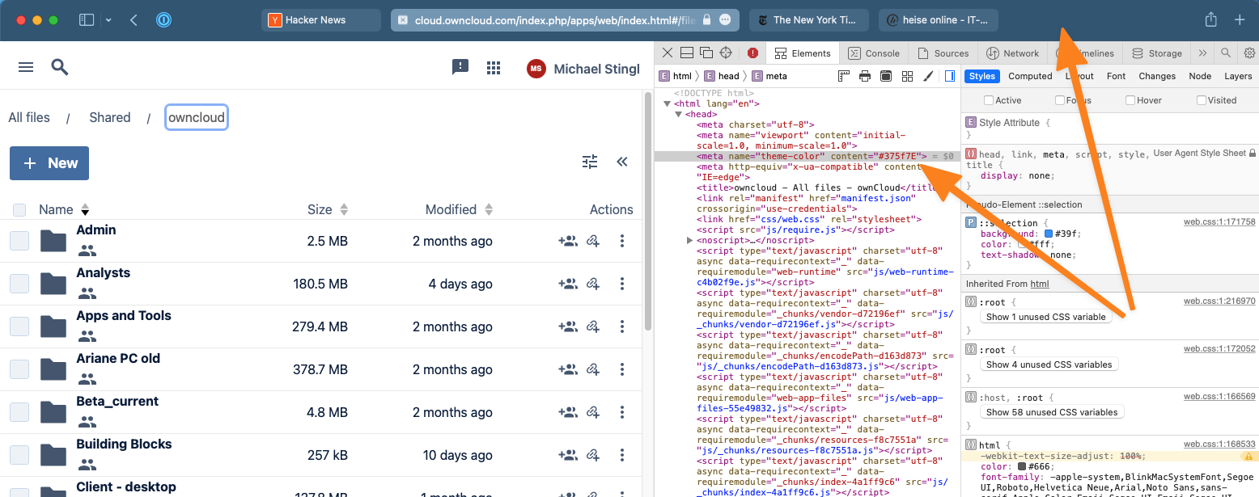Viewport: 1259px width, 497px height.
Task: Go back with Safari back arrow
Action: [134, 19]
